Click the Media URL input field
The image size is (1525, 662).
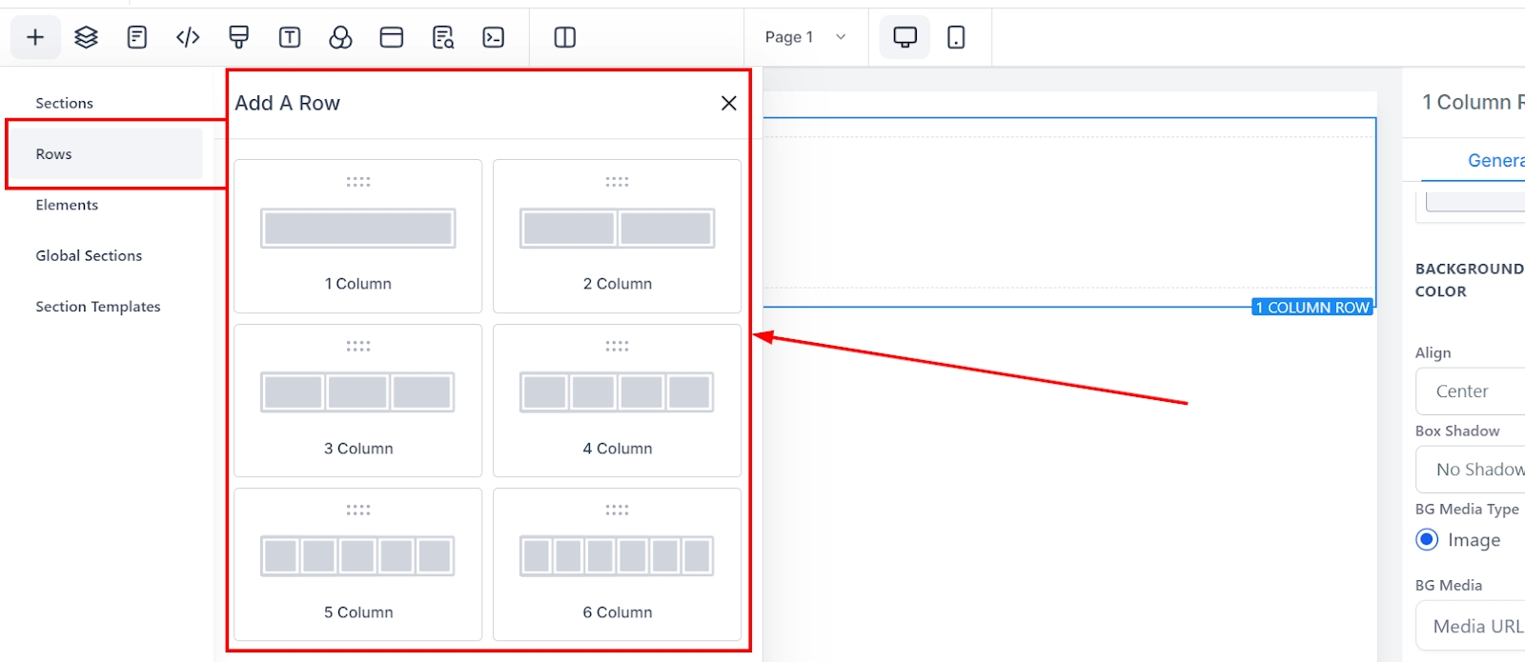coord(1473,626)
